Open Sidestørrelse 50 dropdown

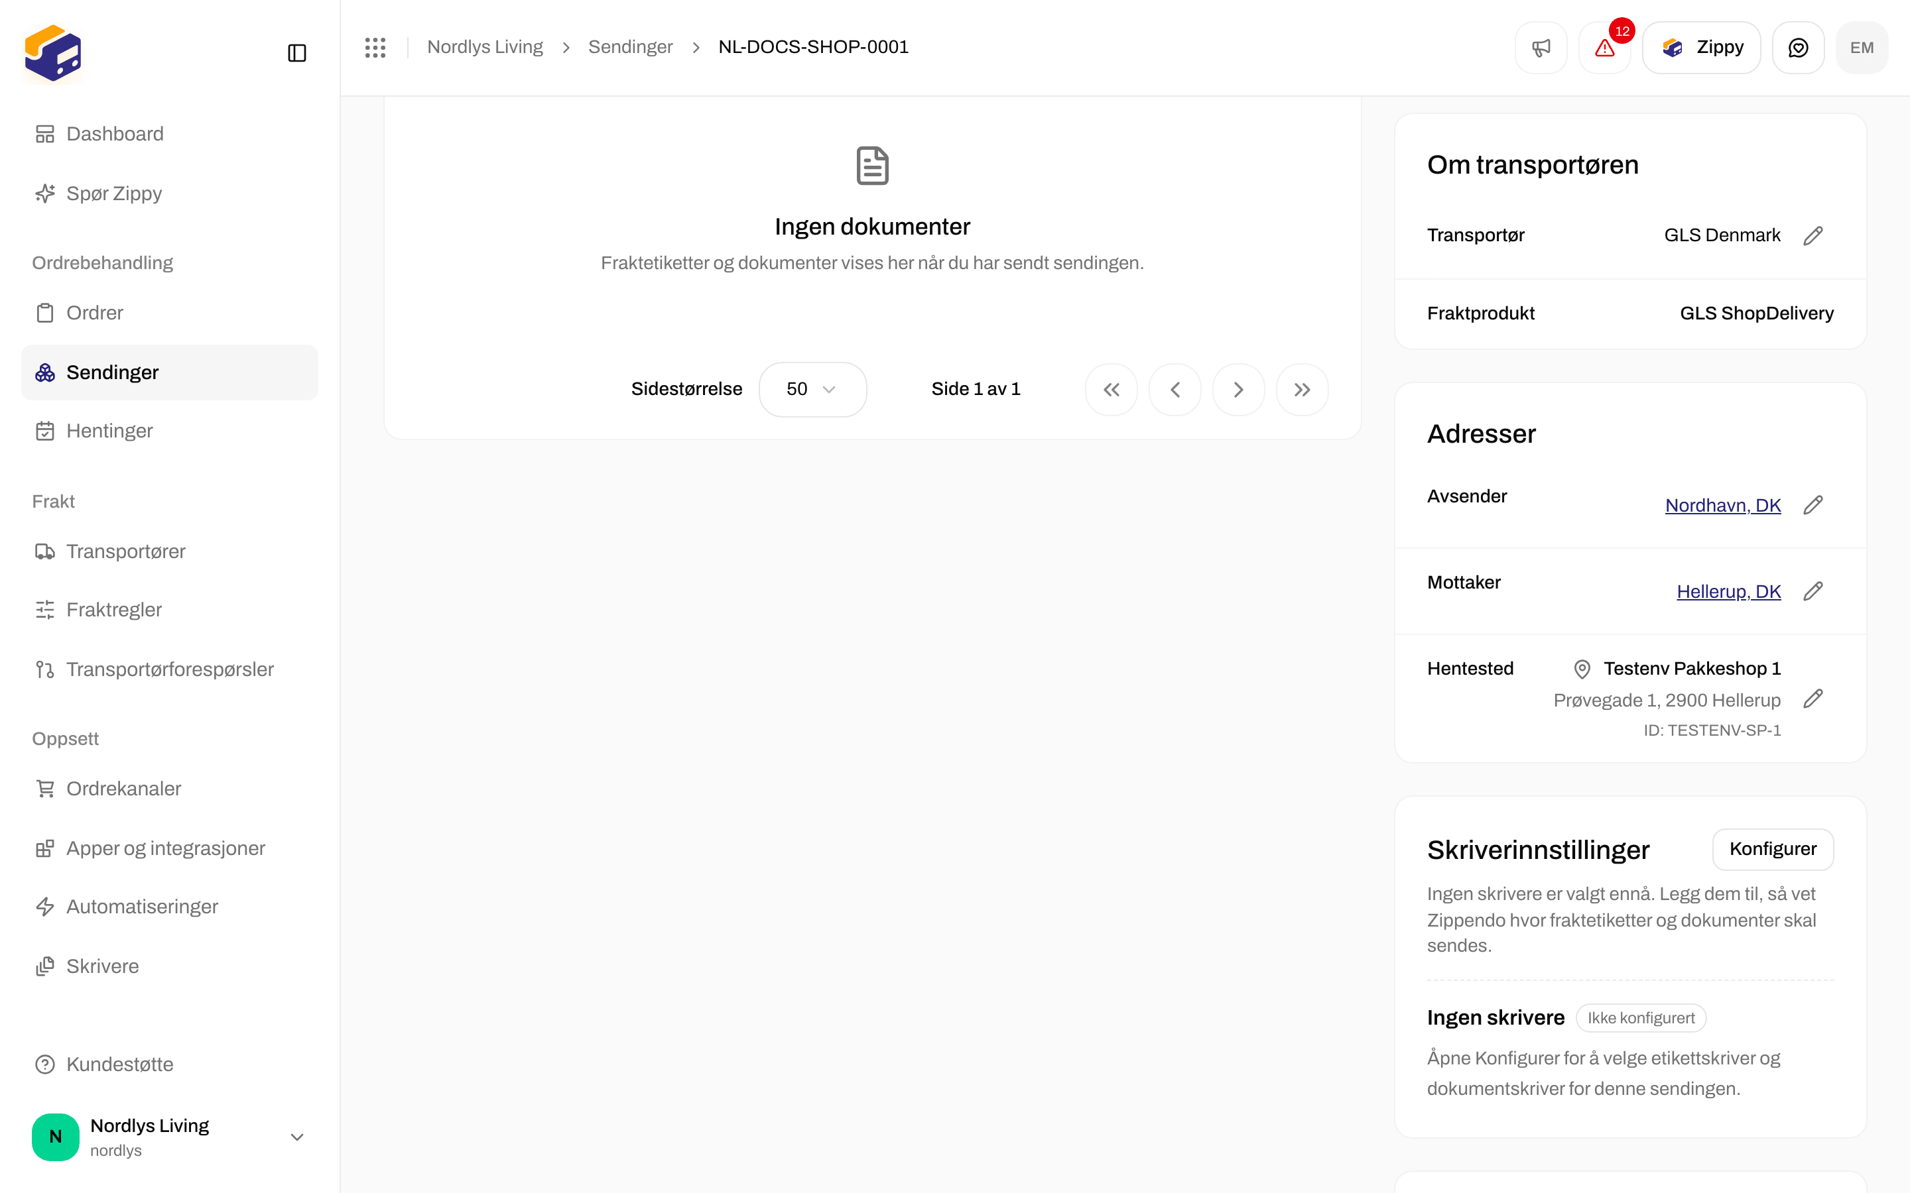pos(812,389)
